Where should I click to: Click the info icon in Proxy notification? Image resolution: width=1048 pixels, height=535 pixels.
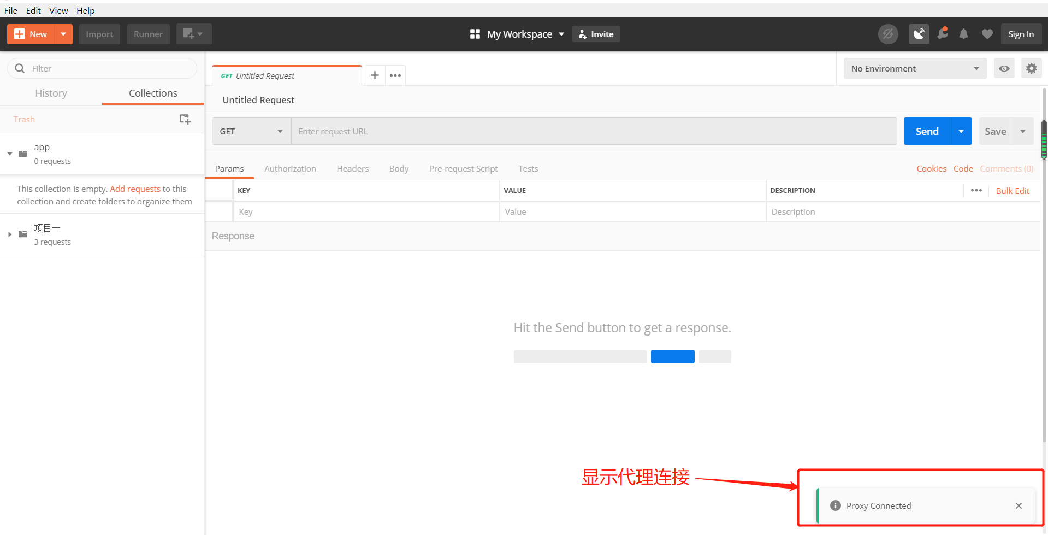(x=835, y=505)
